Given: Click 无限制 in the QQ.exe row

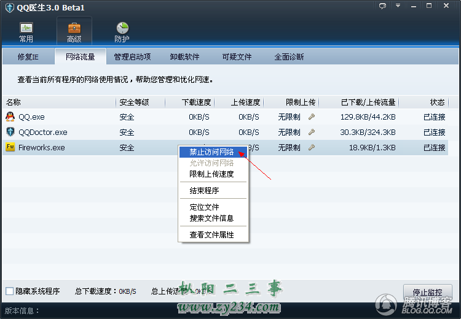Looking at the screenshot, I should [x=290, y=117].
